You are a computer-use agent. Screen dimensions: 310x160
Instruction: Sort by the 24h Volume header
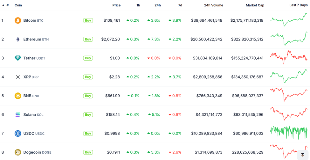(213, 5)
